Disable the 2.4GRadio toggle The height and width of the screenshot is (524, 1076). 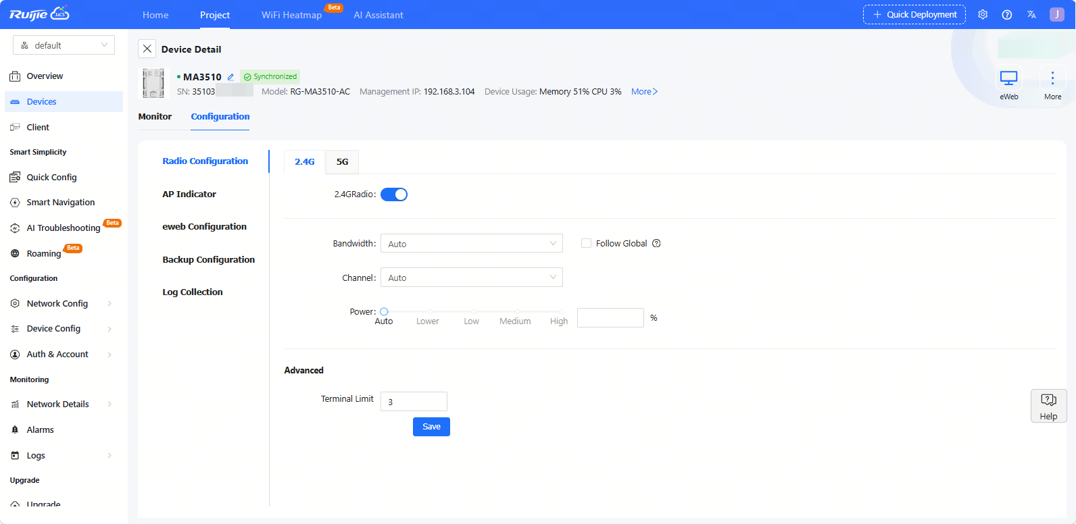394,194
